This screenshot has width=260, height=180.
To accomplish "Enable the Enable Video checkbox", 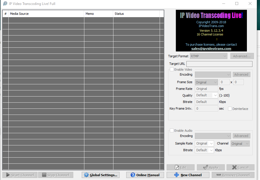I will pos(172,69).
